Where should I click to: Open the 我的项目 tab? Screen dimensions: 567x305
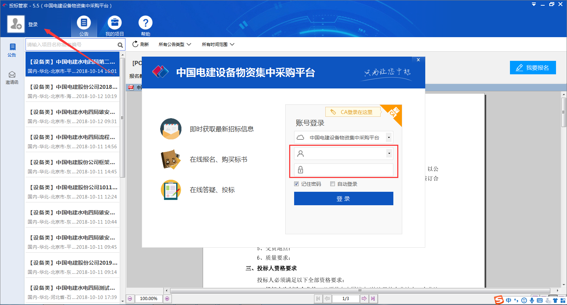coord(114,26)
